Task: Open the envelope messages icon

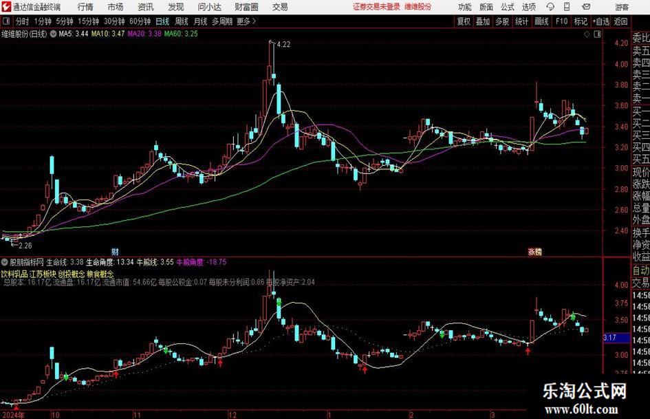Action: click(x=586, y=7)
